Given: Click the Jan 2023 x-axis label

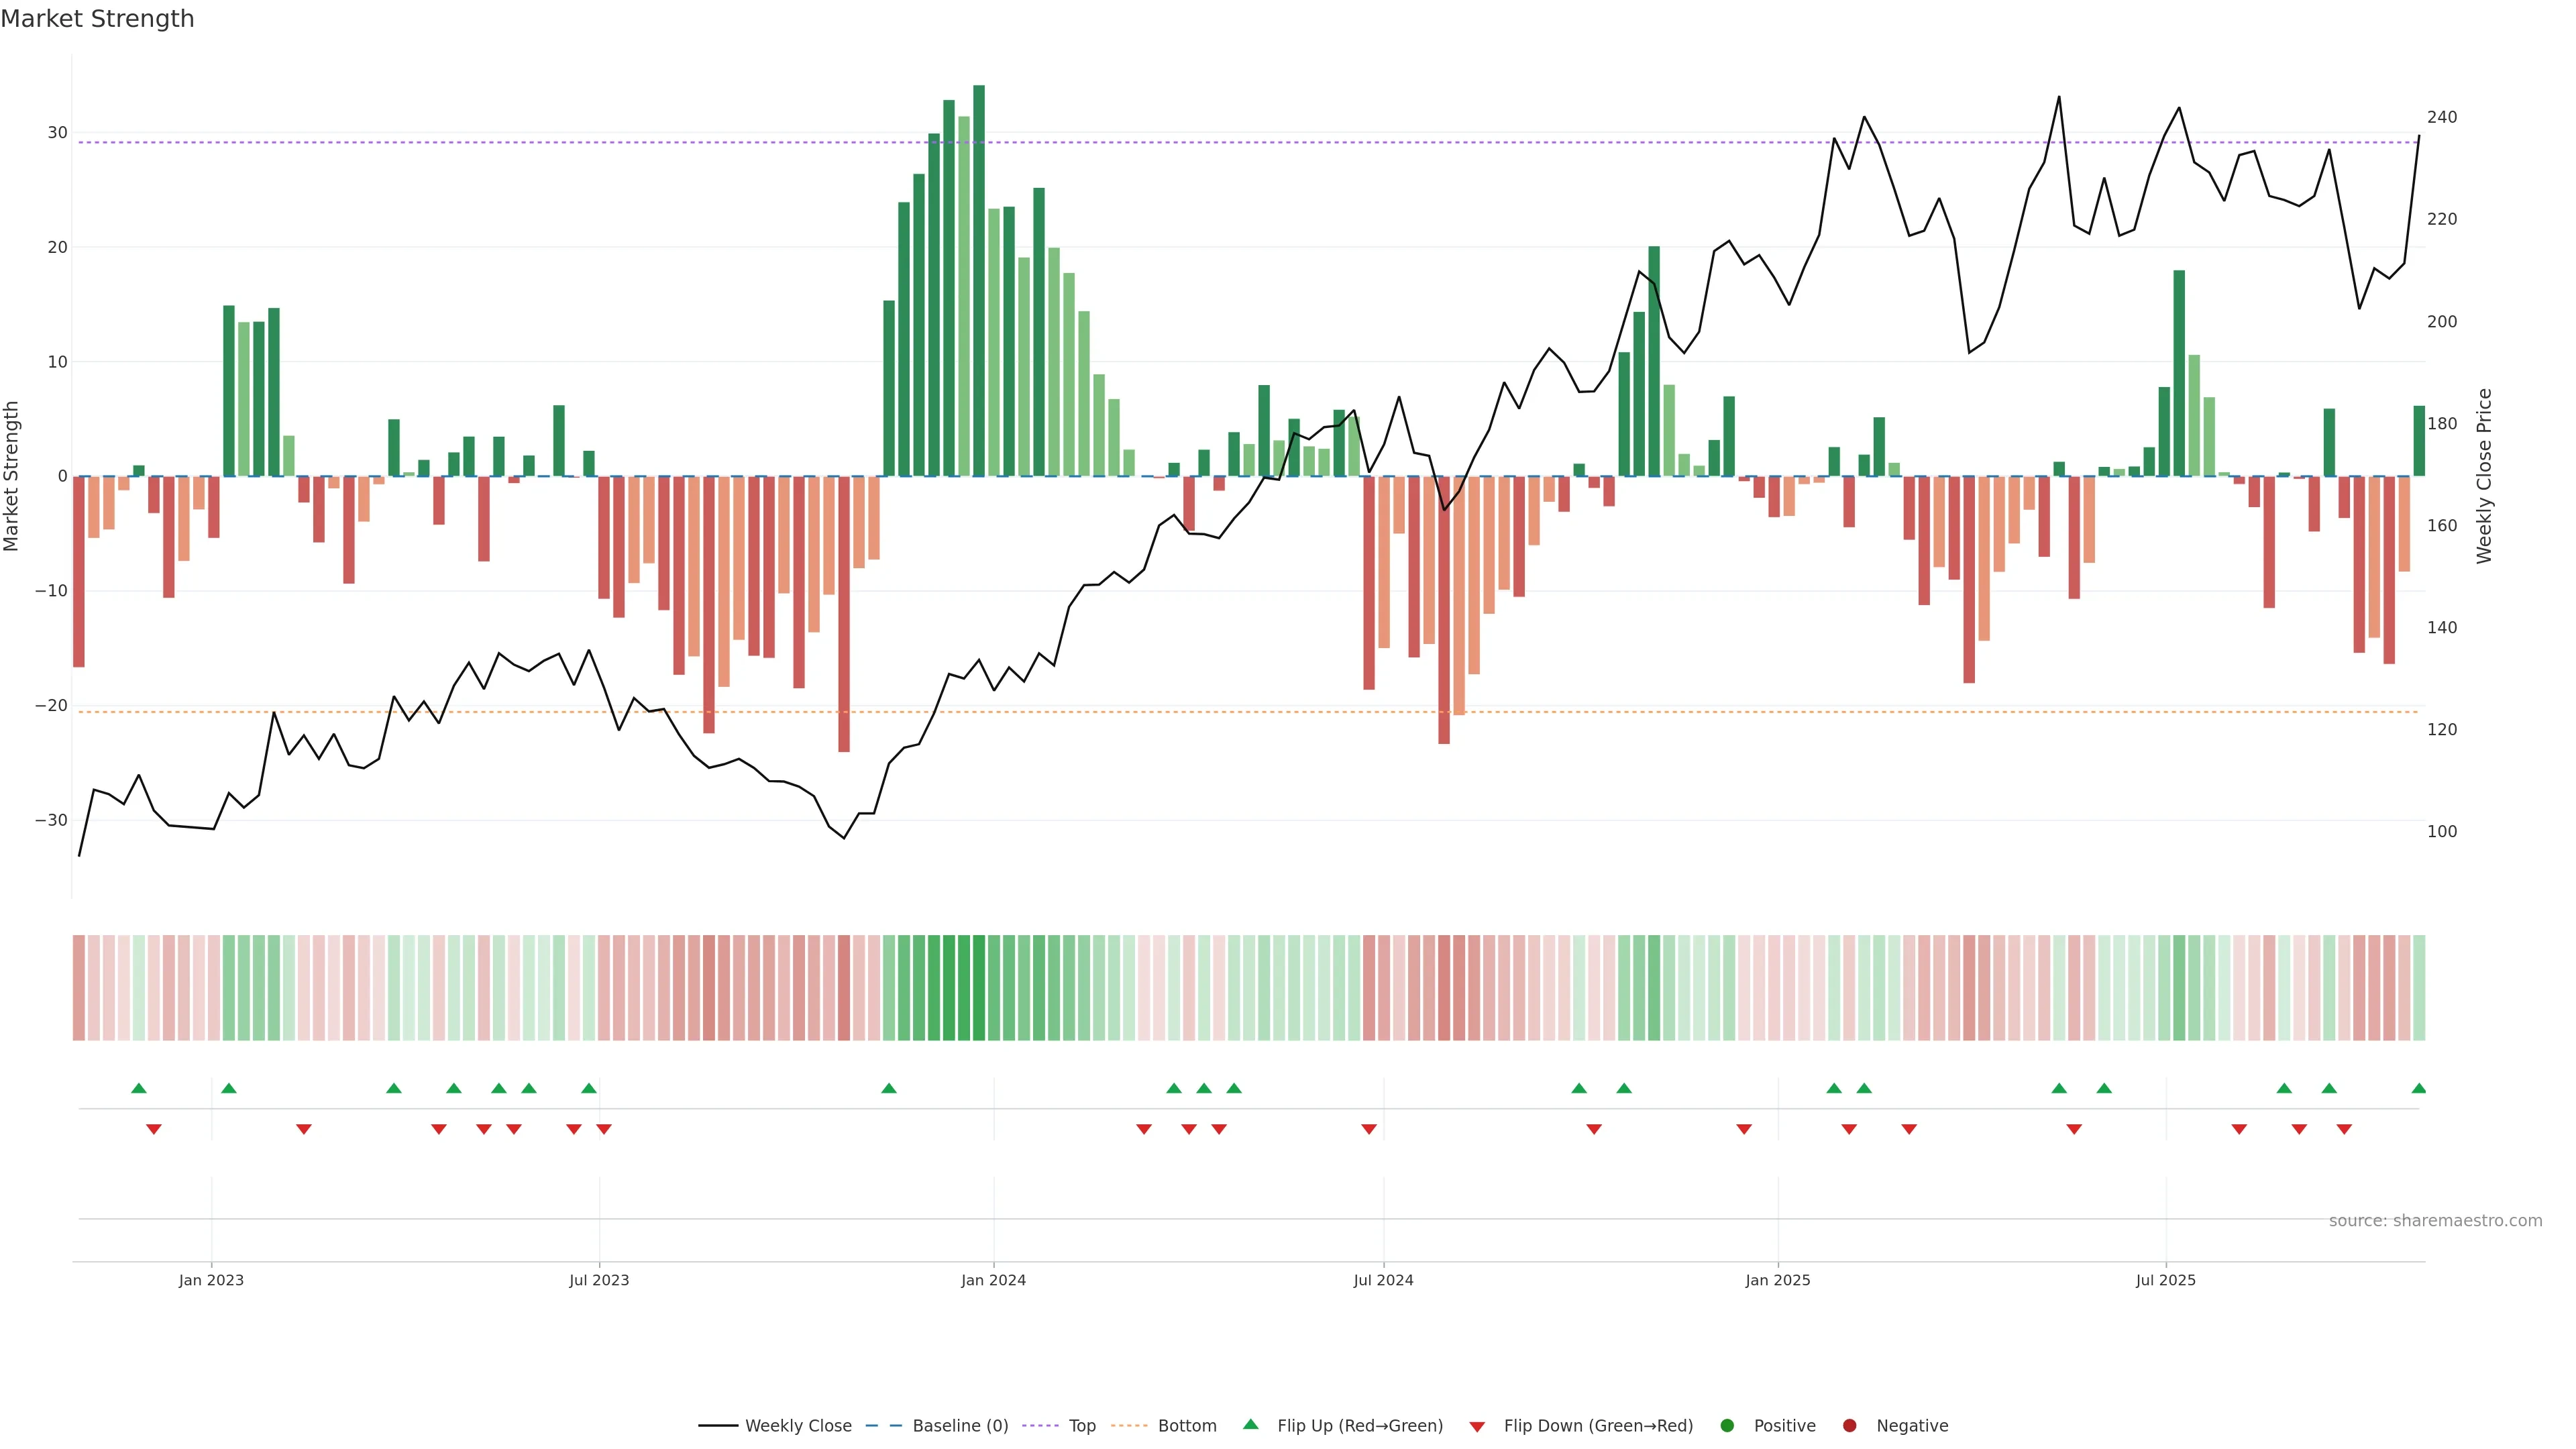Looking at the screenshot, I should [x=211, y=1280].
